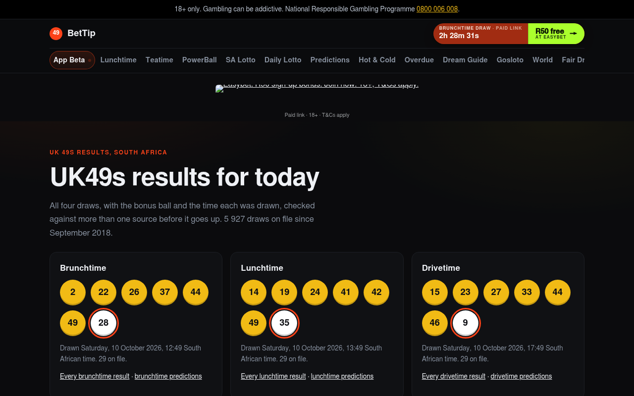Image resolution: width=634 pixels, height=396 pixels.
Task: Open lunchtime predictions link
Action: click(342, 376)
